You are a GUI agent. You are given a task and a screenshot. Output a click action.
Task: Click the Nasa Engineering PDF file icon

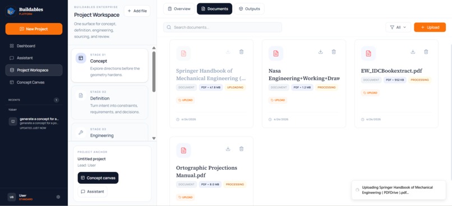(276, 54)
